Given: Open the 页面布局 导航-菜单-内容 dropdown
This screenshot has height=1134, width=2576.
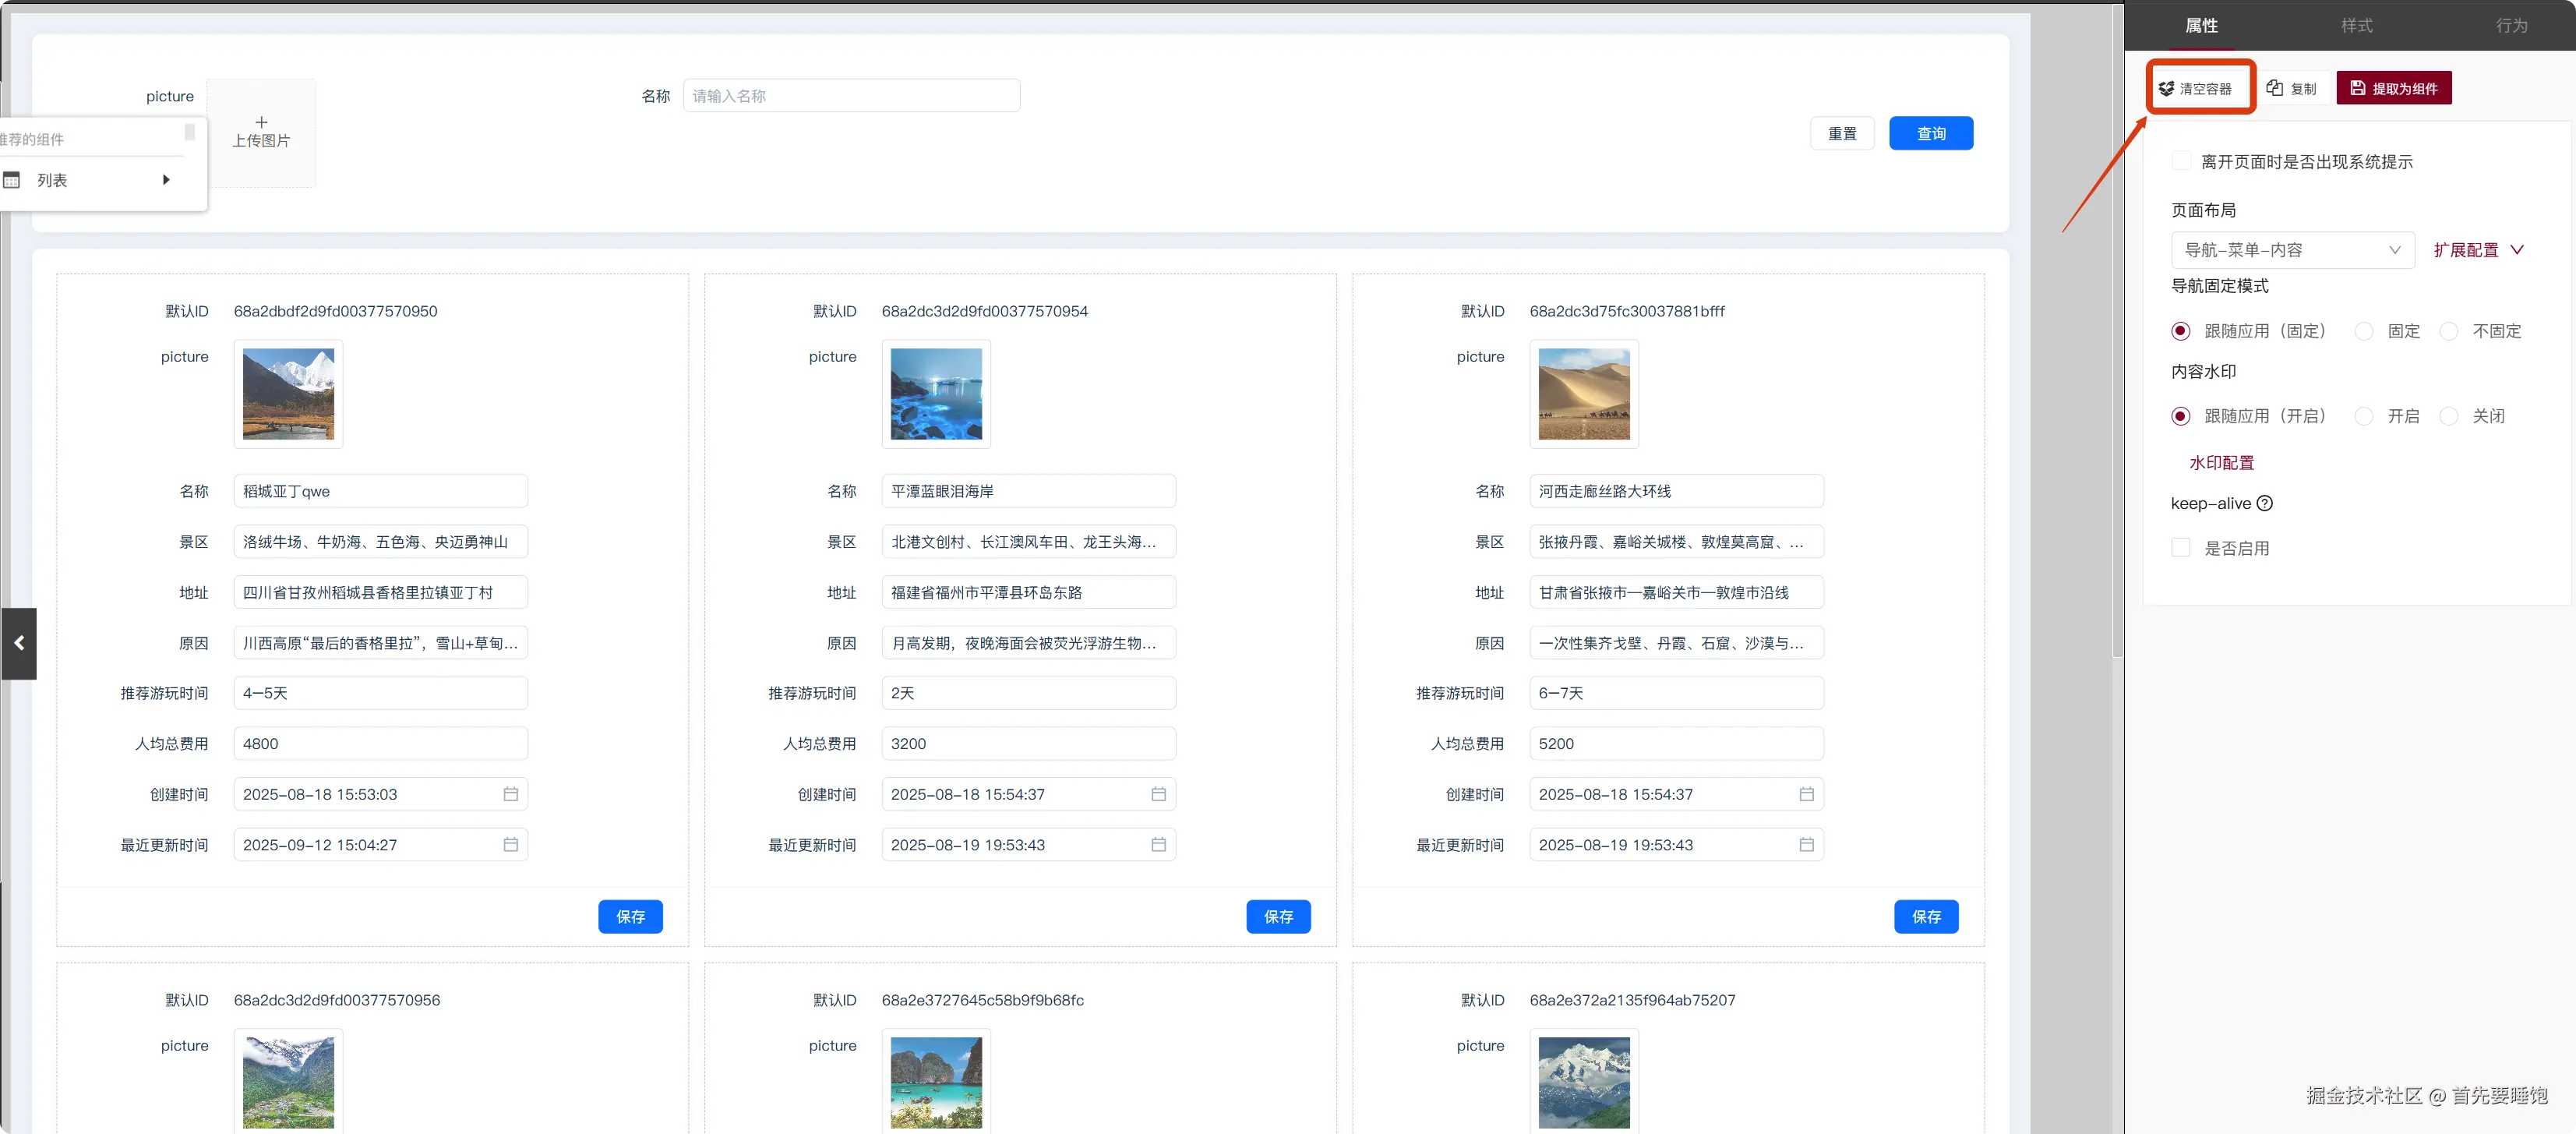Looking at the screenshot, I should coord(2292,250).
